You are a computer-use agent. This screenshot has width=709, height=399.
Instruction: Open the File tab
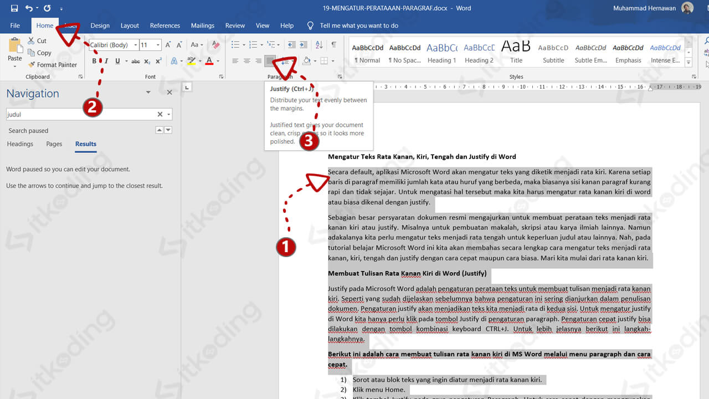pyautogui.click(x=15, y=25)
